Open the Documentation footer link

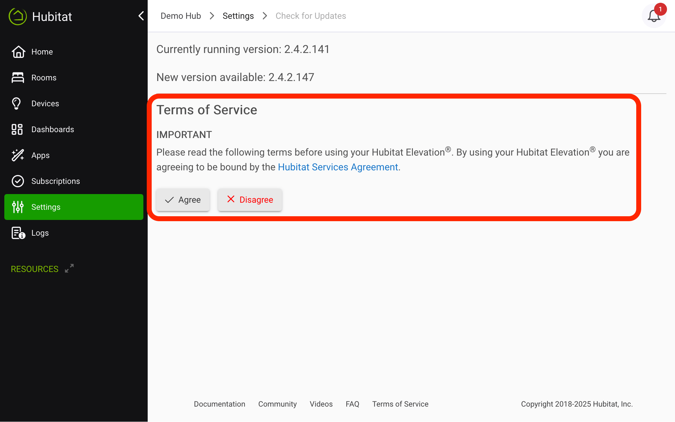click(x=219, y=404)
